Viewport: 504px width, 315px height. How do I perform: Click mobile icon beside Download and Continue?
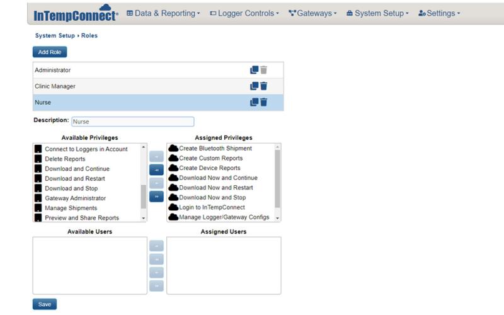coord(38,168)
